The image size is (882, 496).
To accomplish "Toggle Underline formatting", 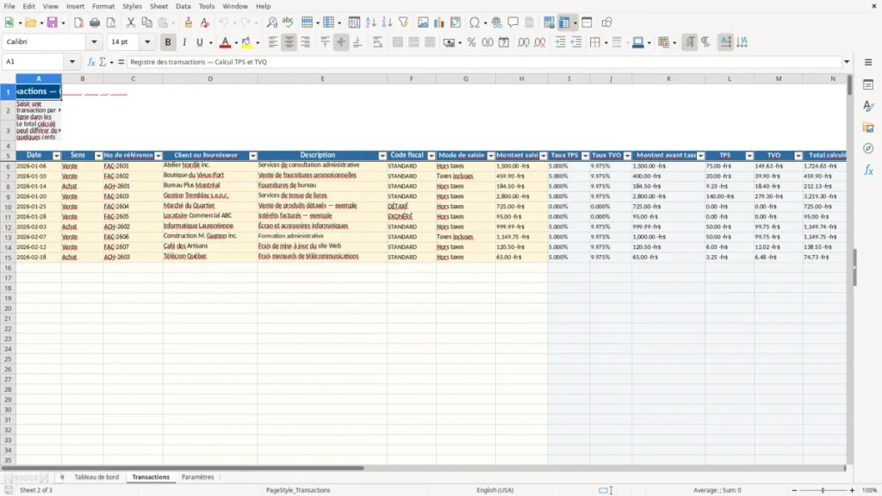I will click(200, 42).
